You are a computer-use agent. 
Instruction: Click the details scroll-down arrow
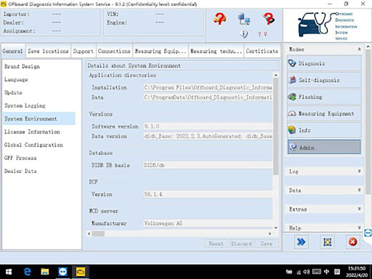pos(276,227)
